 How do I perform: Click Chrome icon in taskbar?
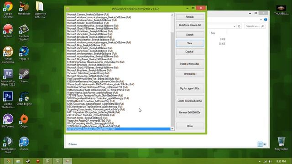8,161
